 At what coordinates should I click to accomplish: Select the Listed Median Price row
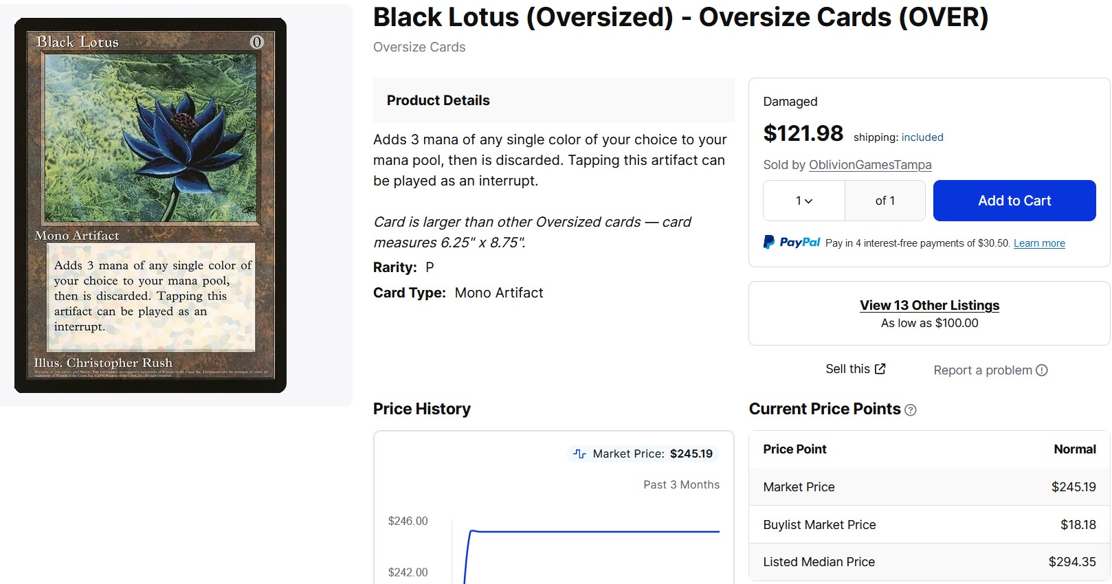click(928, 562)
